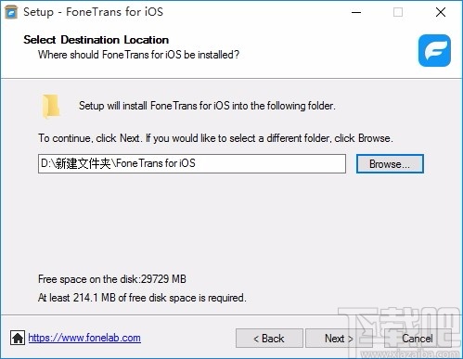Click the Select Destination Location heading

96,40
